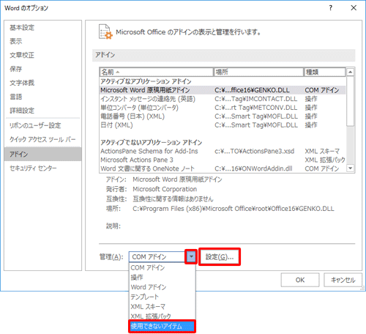Choose XML 拡張パック from dropdown list
The width and height of the screenshot is (366, 334).
(x=163, y=316)
